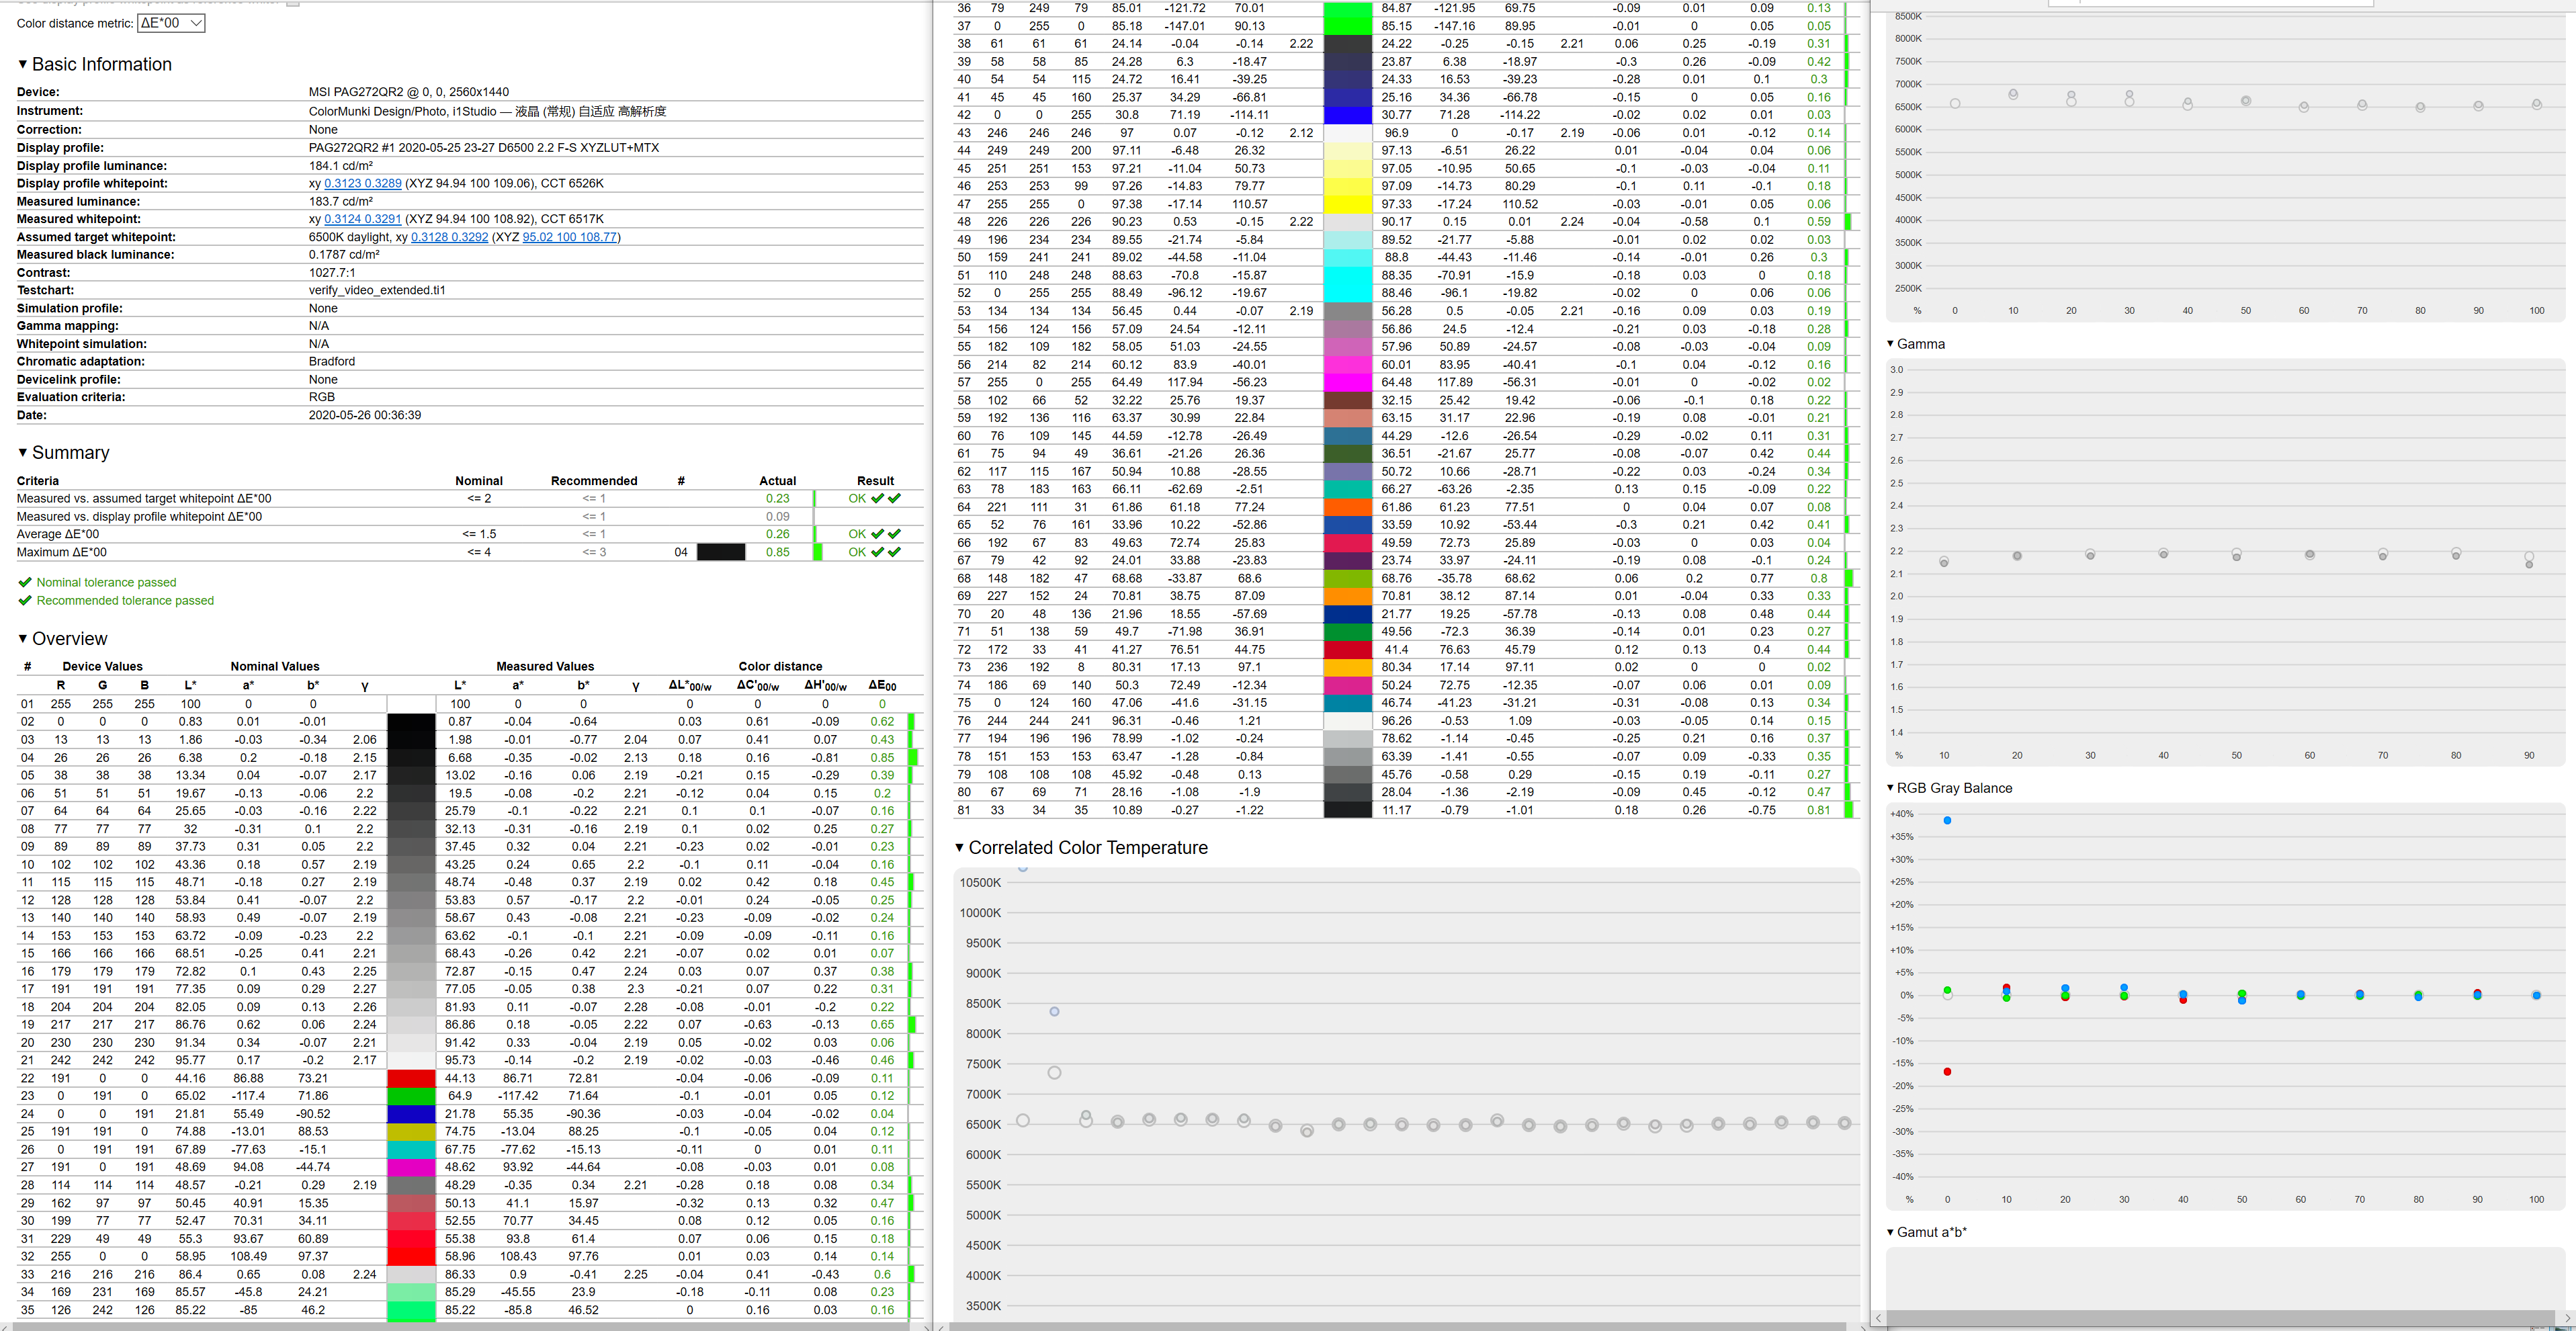
Task: Click the Measured black luminance value 0.1787 cd/m²
Action: [344, 255]
